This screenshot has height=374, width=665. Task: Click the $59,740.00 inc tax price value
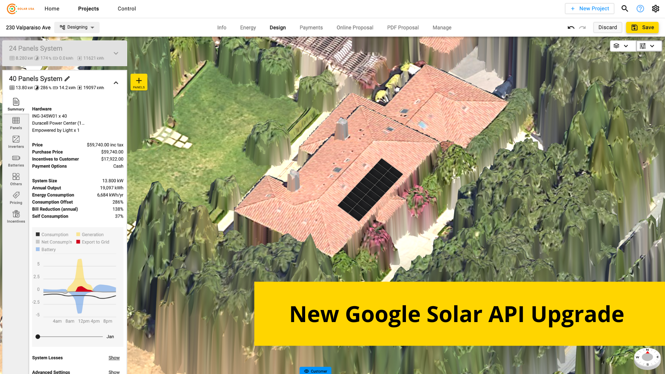105,145
